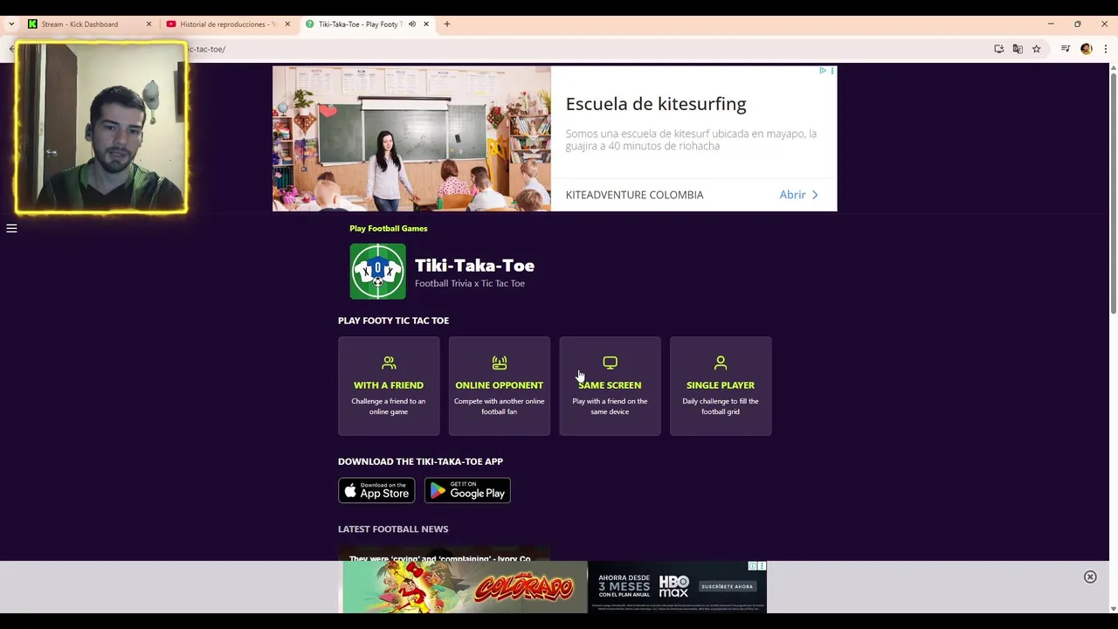Close the Historial de reproducciones tab
This screenshot has width=1118, height=629.
point(287,24)
